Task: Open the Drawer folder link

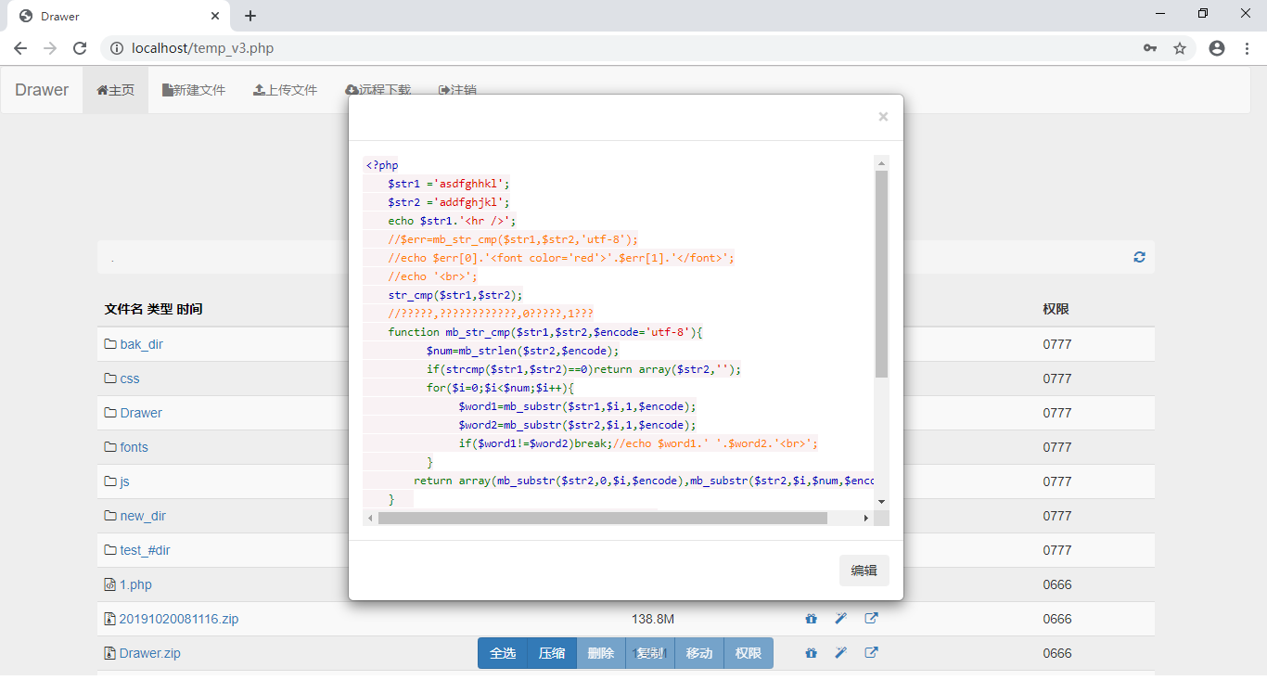Action: click(x=141, y=413)
